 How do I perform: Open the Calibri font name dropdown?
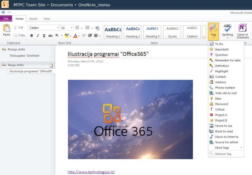(58, 28)
